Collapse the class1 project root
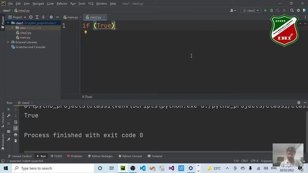 click(x=8, y=23)
